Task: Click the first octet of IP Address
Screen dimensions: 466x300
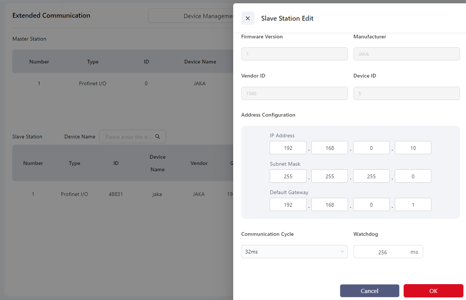Action: click(288, 148)
